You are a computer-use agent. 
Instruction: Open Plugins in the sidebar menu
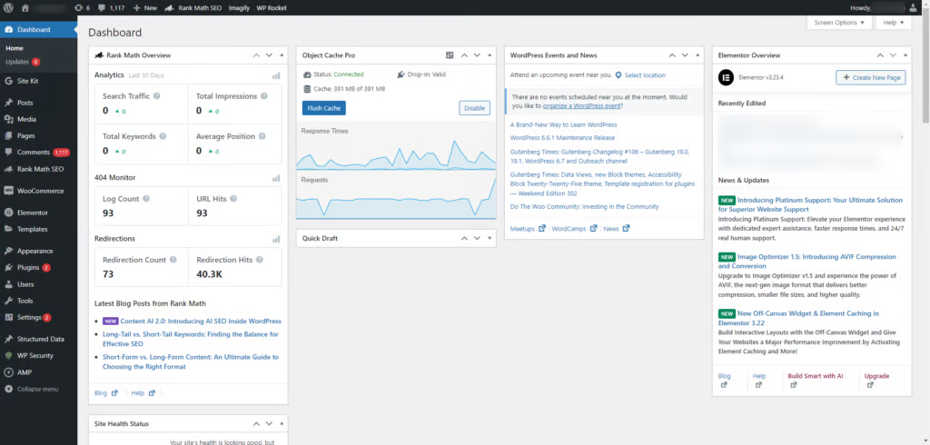pos(27,268)
